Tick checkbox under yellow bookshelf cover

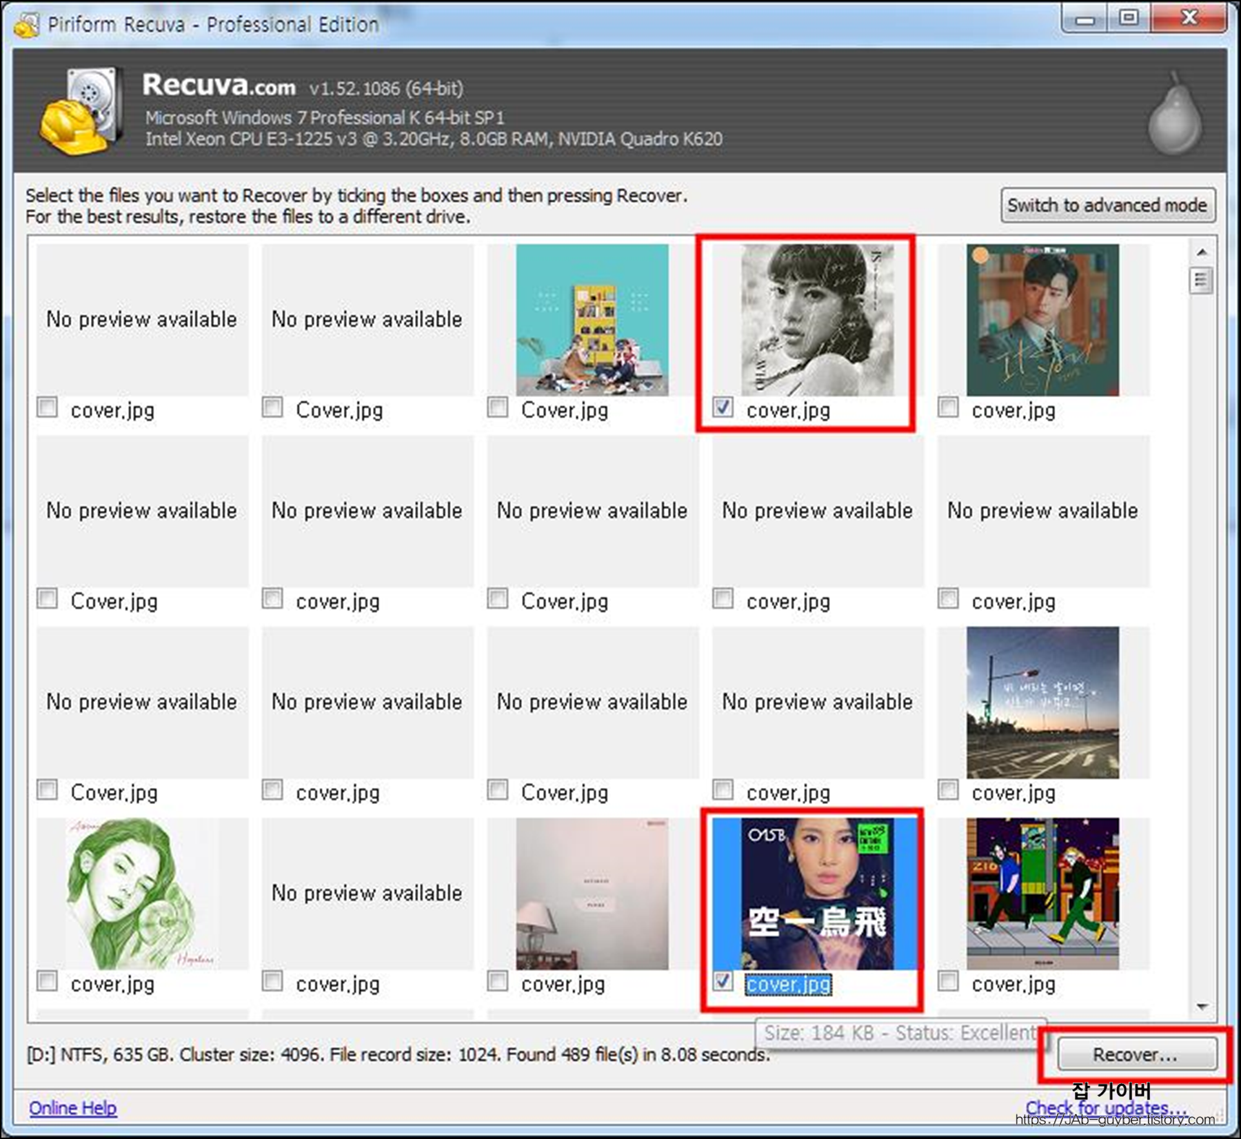497,407
